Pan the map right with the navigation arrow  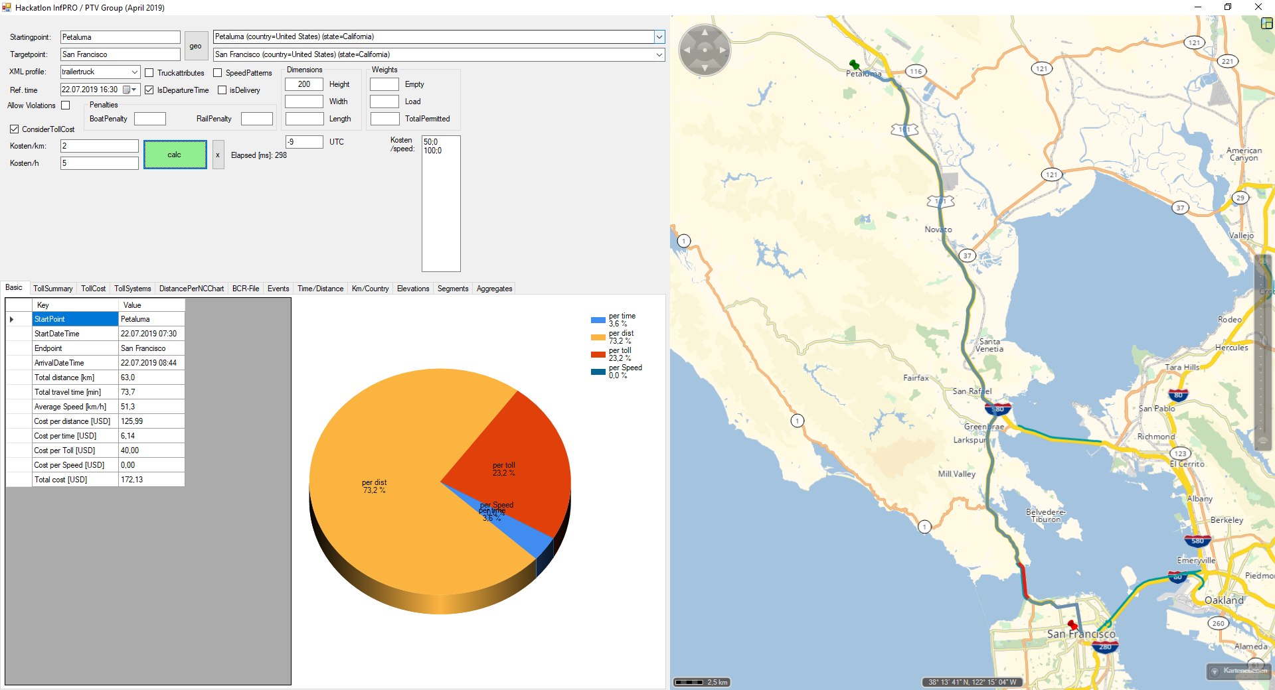coord(722,50)
